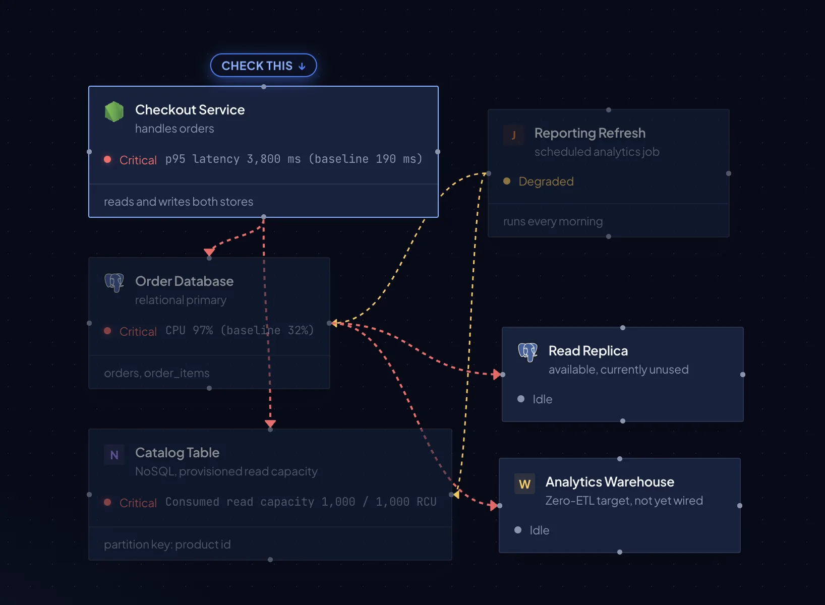Click the right connection handle of Reporting Refresh
825x605 pixels.
(x=729, y=173)
